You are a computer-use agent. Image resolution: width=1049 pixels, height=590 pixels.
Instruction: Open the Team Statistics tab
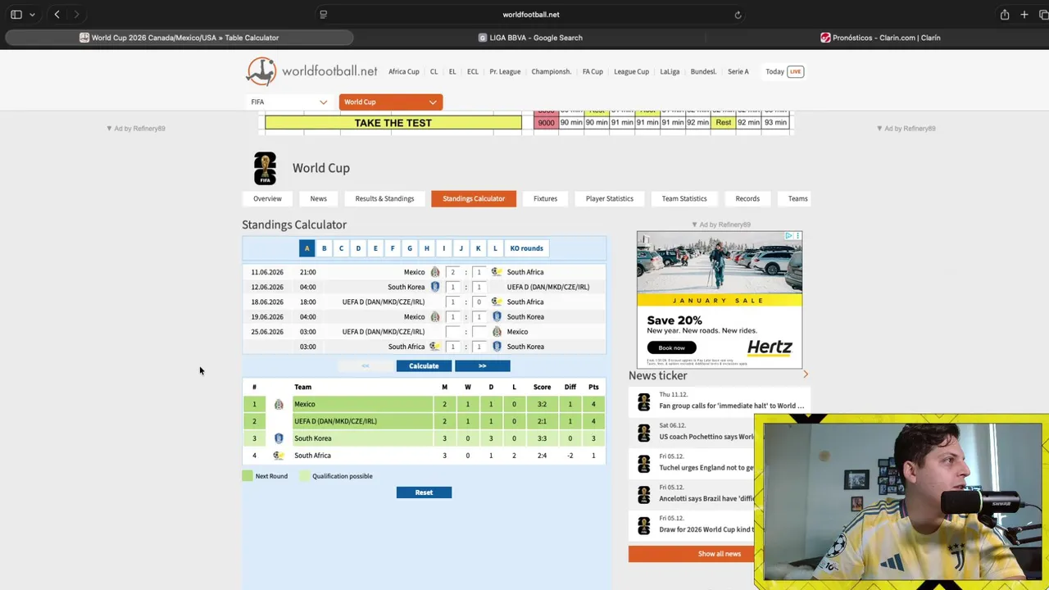click(x=684, y=198)
